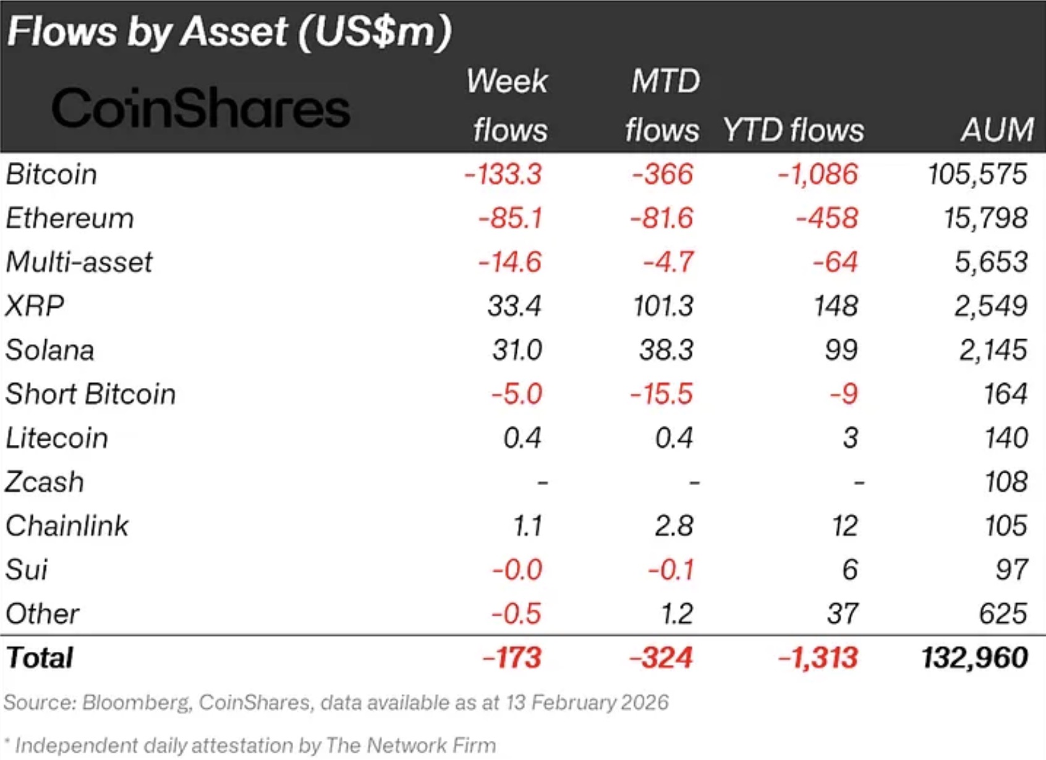Click the YTD flows column header
This screenshot has width=1046, height=760.
click(x=793, y=130)
